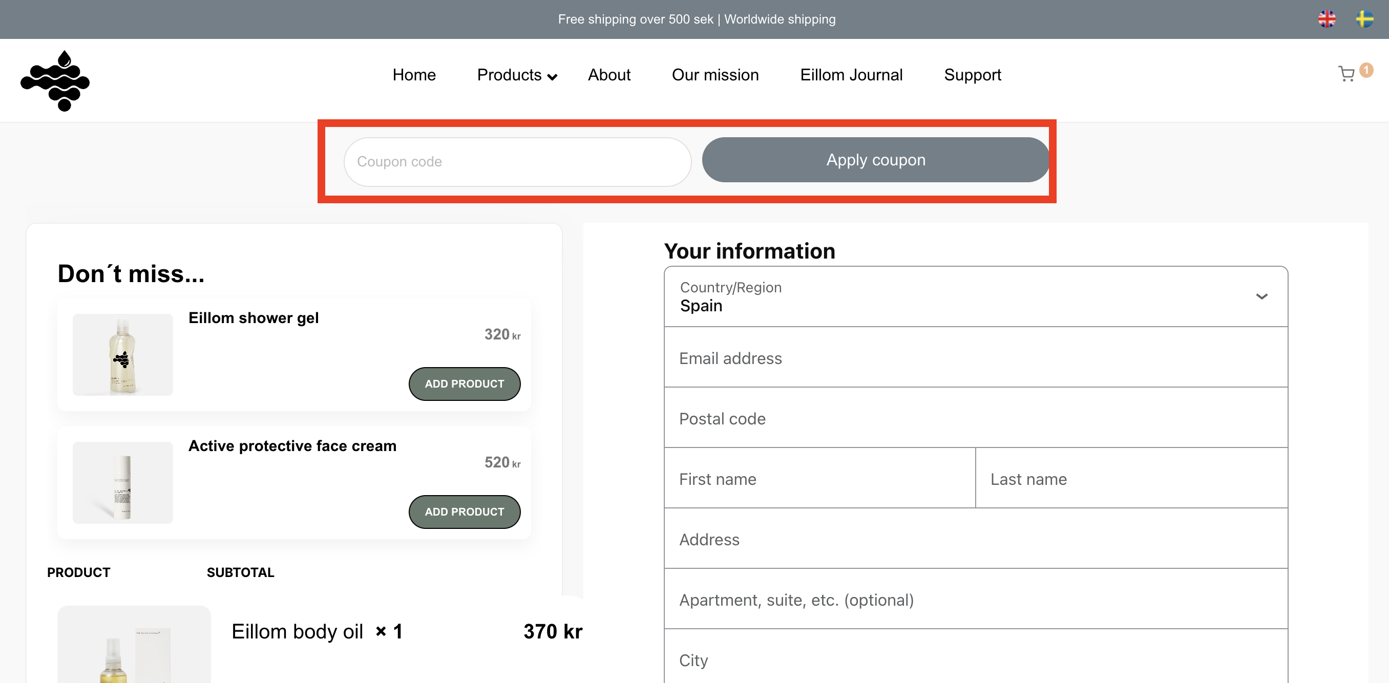Screen dimensions: 1389x683
Task: Open the Country/Region dropdown showing Spain
Action: 976,296
